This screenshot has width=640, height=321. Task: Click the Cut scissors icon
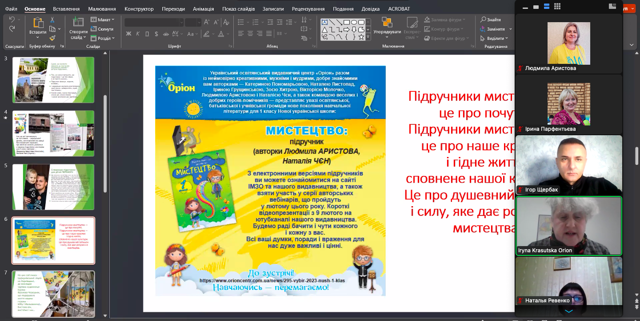tap(52, 20)
